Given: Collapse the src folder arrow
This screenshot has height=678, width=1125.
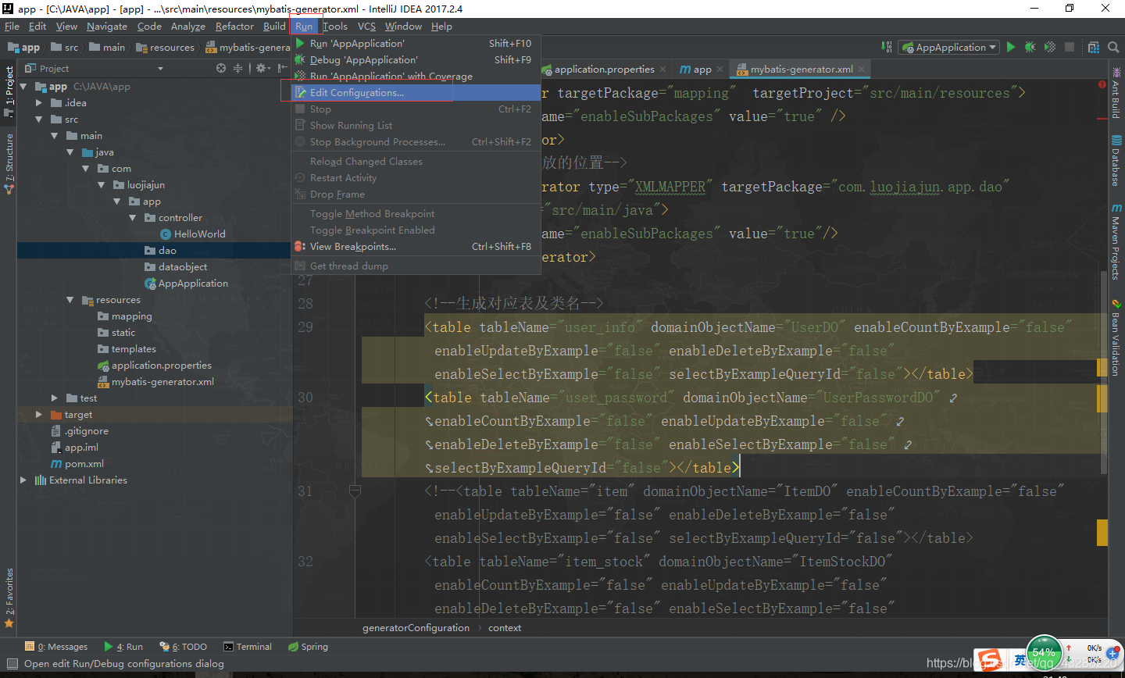Looking at the screenshot, I should click(x=39, y=120).
